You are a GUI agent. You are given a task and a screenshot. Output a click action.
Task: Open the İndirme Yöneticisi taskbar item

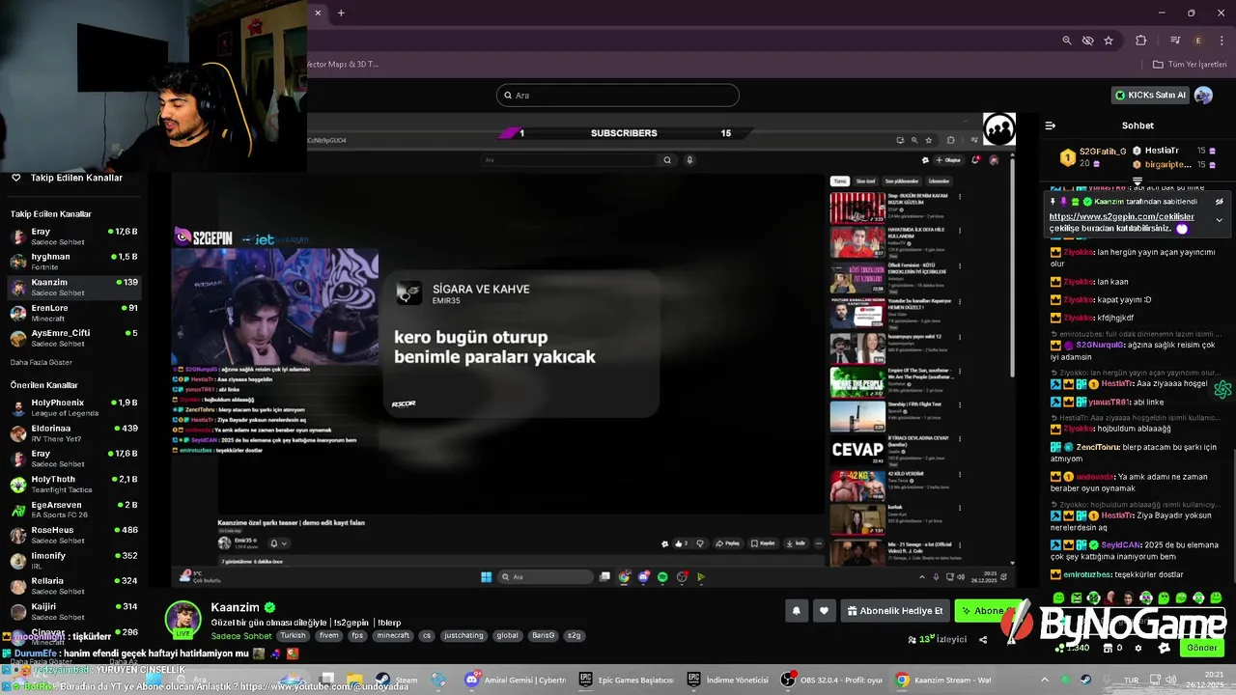click(728, 680)
